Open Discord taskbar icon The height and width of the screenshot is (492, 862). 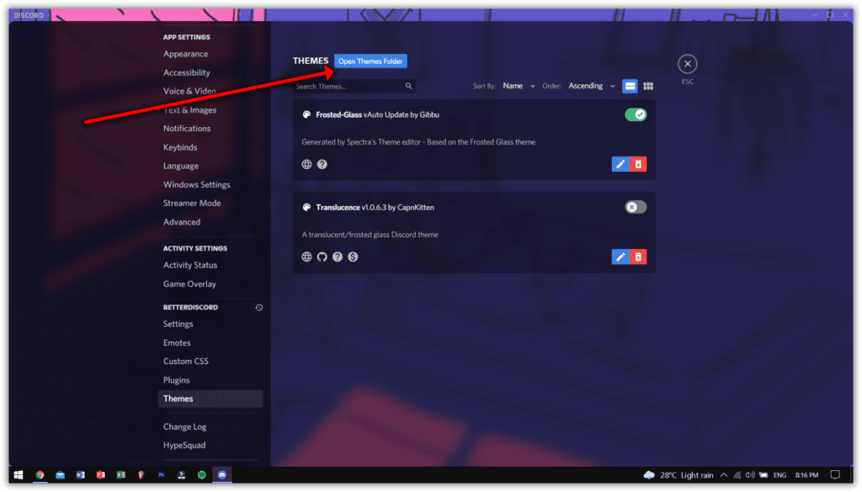[x=222, y=475]
